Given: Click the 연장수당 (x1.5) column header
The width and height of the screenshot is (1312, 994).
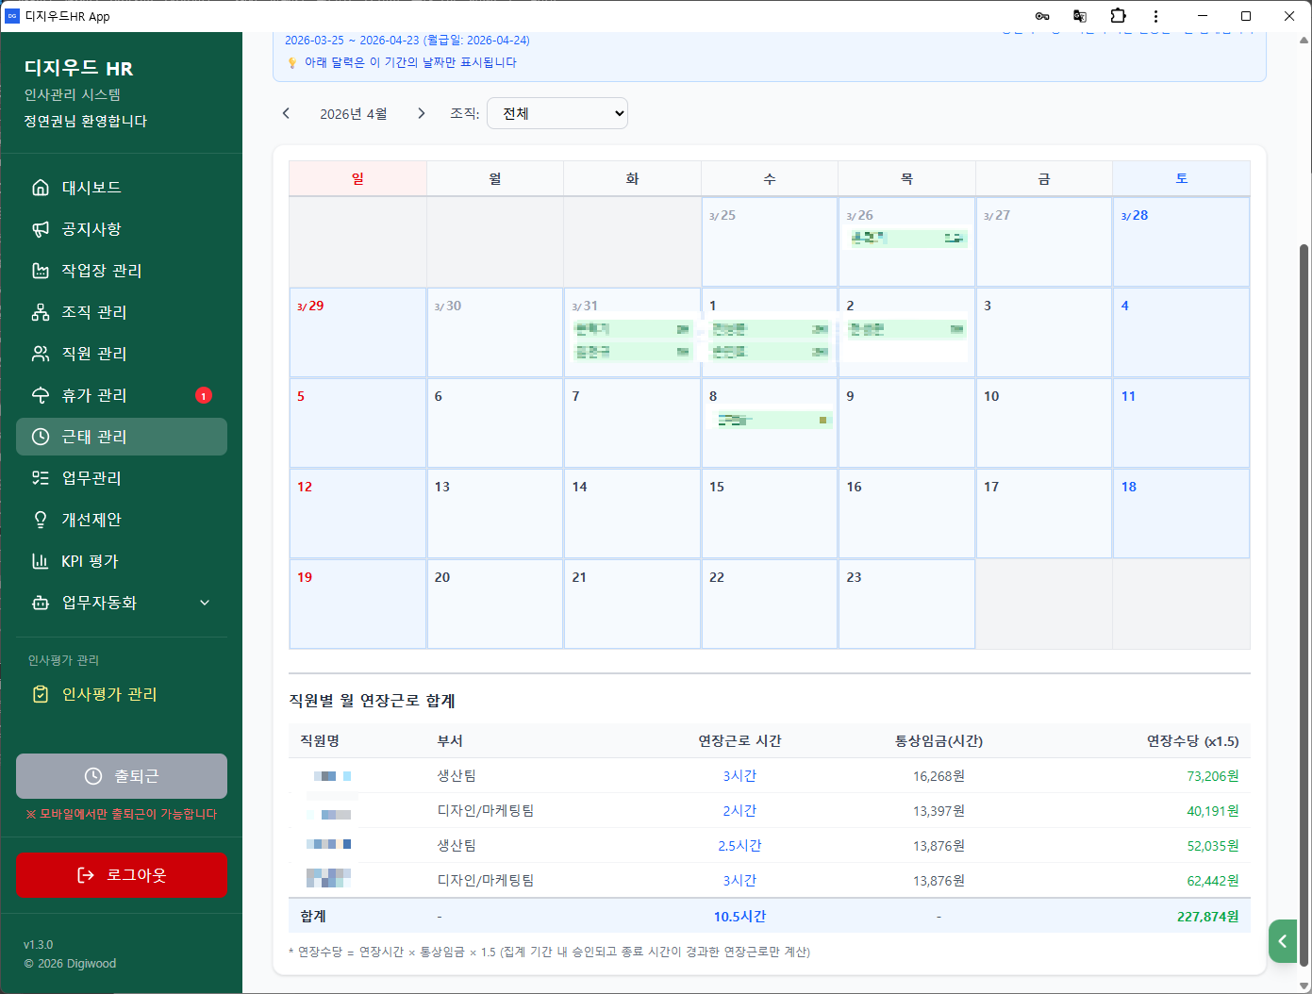Looking at the screenshot, I should tap(1193, 741).
